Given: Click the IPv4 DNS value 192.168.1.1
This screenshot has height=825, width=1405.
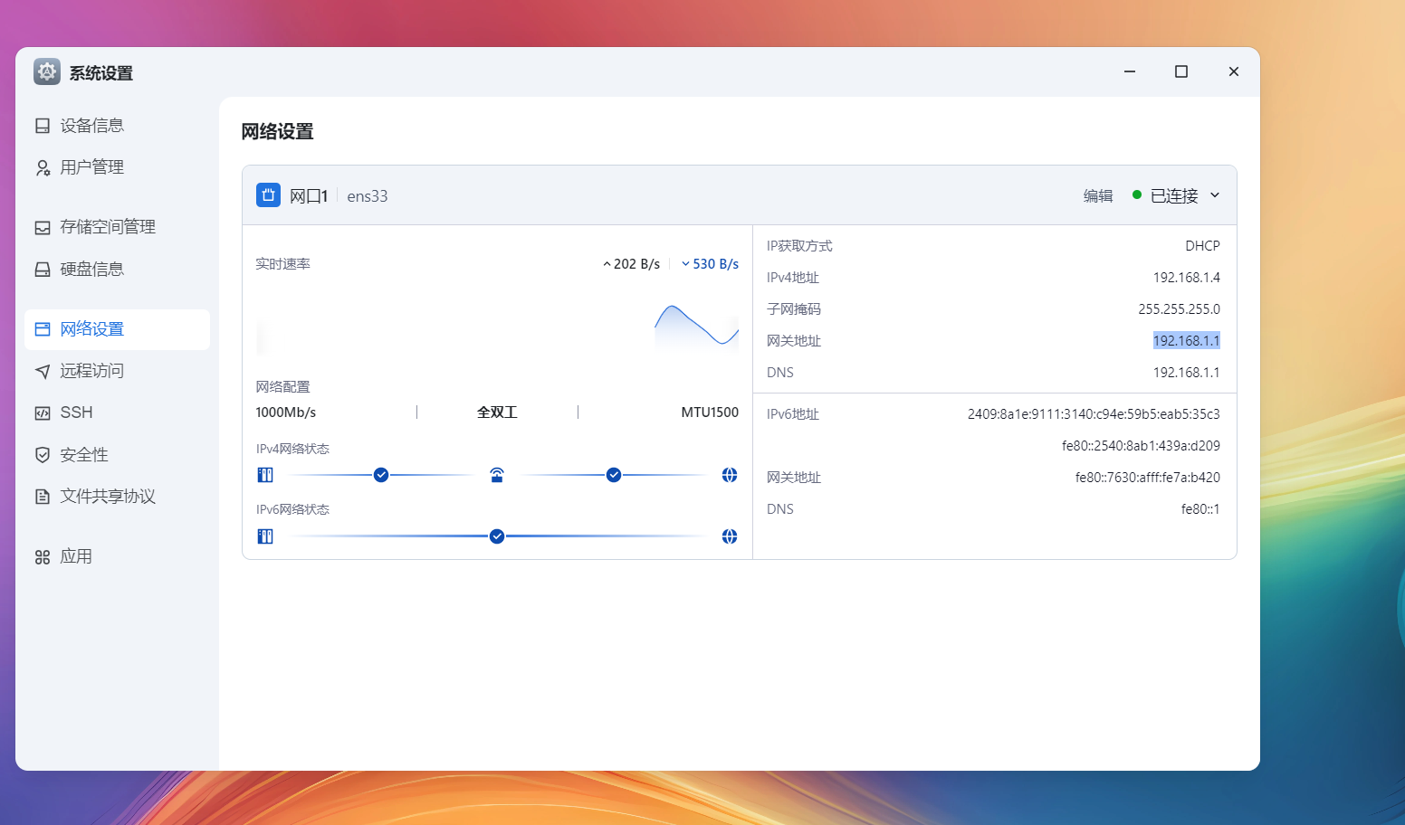Looking at the screenshot, I should [1186, 373].
